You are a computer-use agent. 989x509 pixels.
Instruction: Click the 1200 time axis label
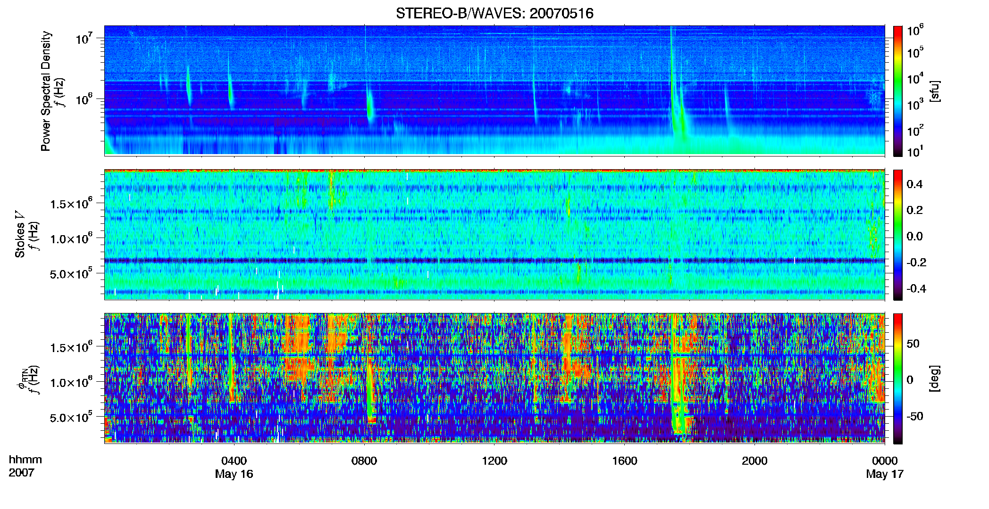pyautogui.click(x=494, y=460)
